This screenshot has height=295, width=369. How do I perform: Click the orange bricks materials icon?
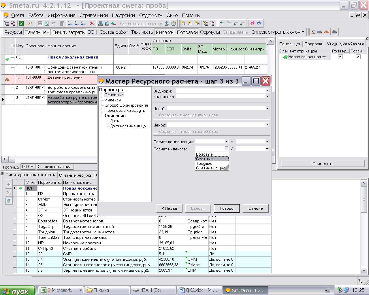pyautogui.click(x=326, y=32)
